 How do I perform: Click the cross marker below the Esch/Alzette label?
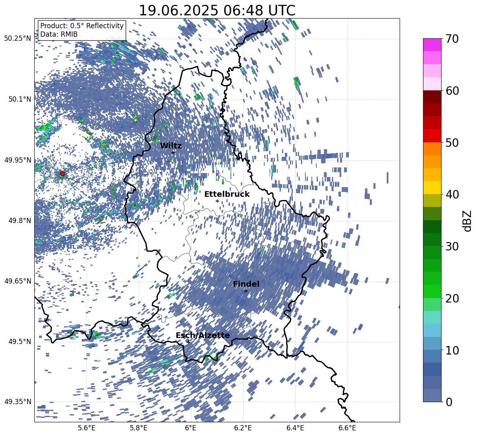(x=188, y=342)
